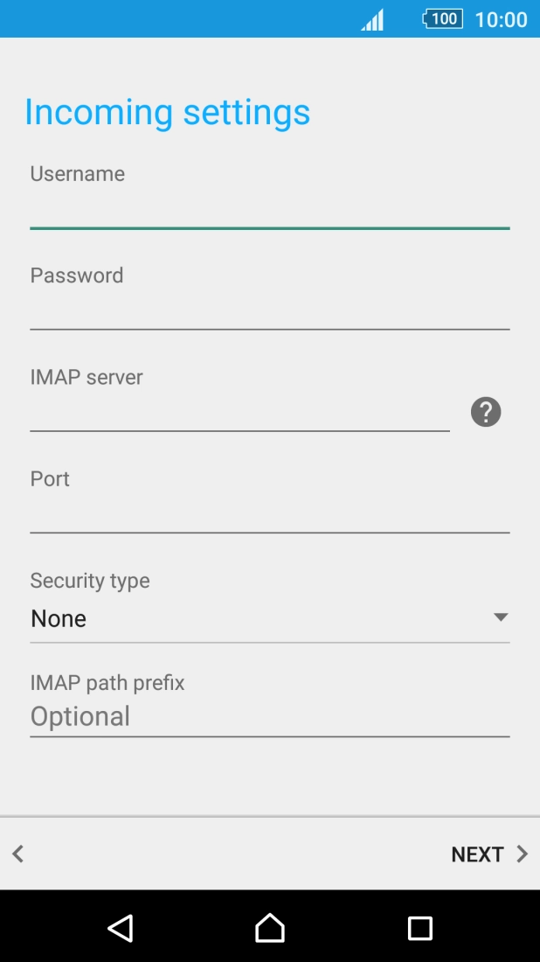The width and height of the screenshot is (540, 962).
Task: Tap the Port input field
Action: click(x=269, y=514)
